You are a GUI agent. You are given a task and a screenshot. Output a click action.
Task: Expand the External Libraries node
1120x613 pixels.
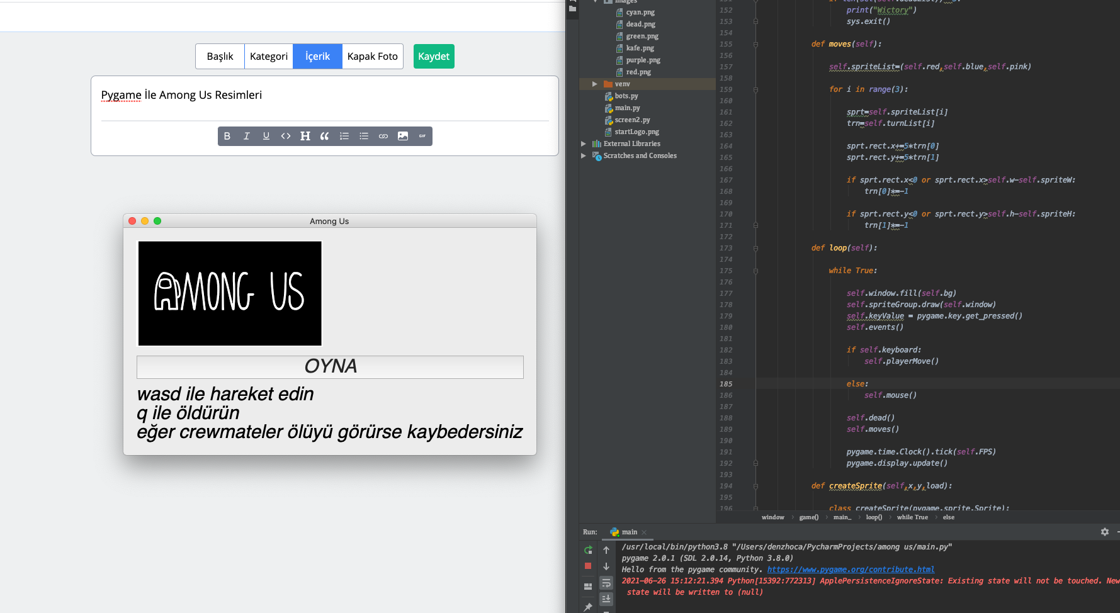point(584,143)
